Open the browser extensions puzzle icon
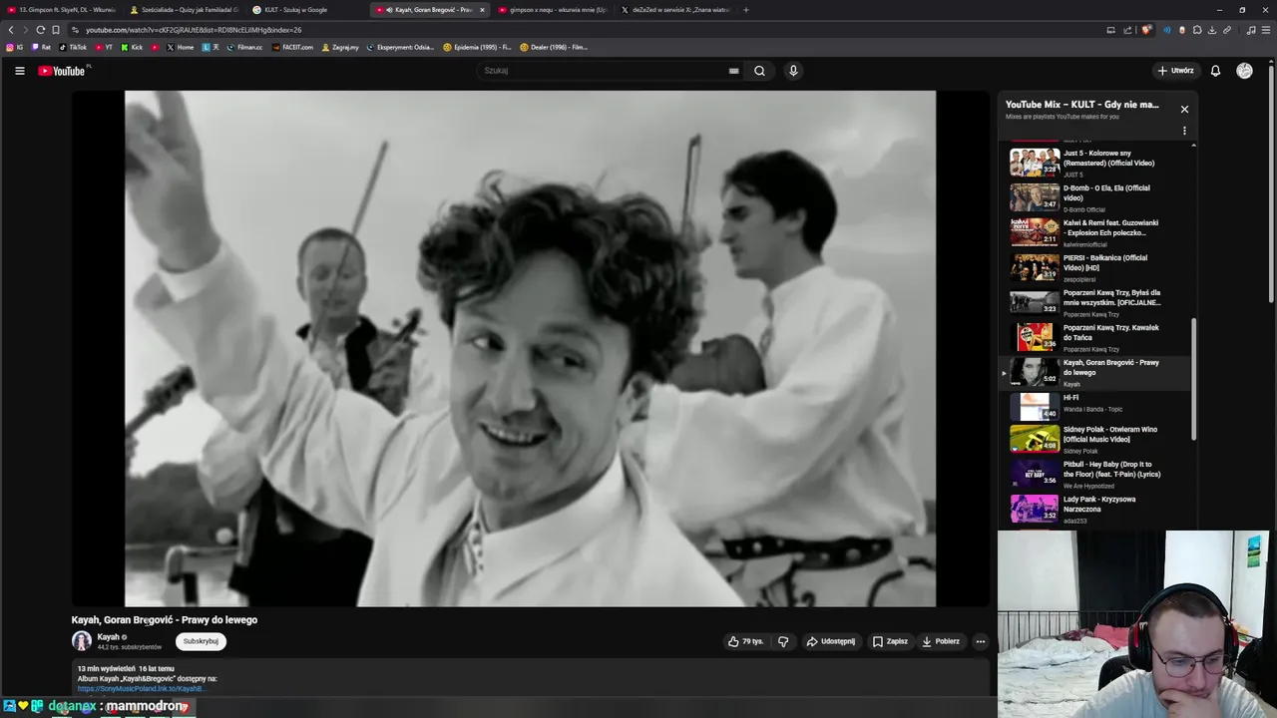This screenshot has width=1277, height=718. [1197, 30]
